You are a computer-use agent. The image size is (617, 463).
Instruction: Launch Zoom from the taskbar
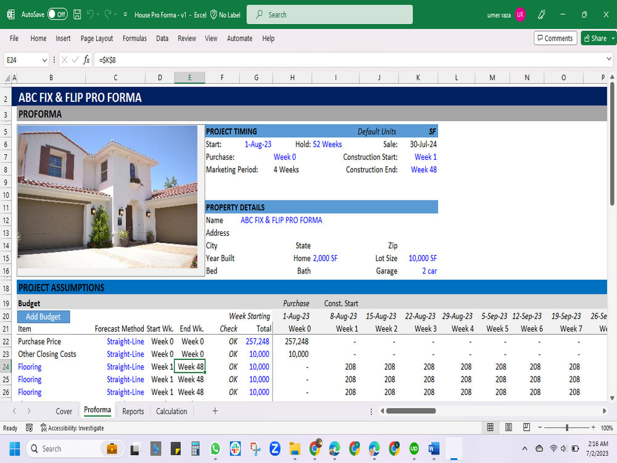point(275,449)
